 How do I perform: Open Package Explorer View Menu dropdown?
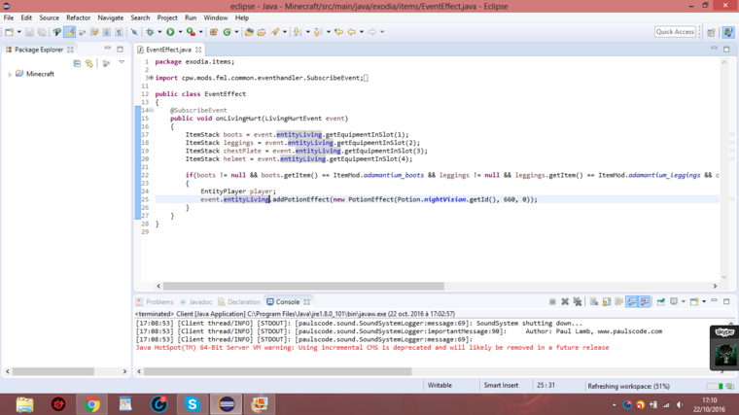coord(122,62)
